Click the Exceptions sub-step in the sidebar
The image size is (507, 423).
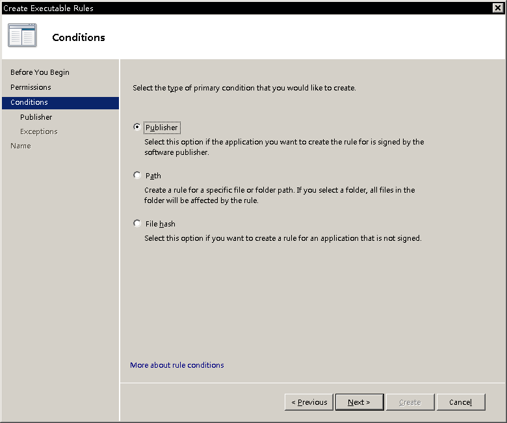point(39,131)
